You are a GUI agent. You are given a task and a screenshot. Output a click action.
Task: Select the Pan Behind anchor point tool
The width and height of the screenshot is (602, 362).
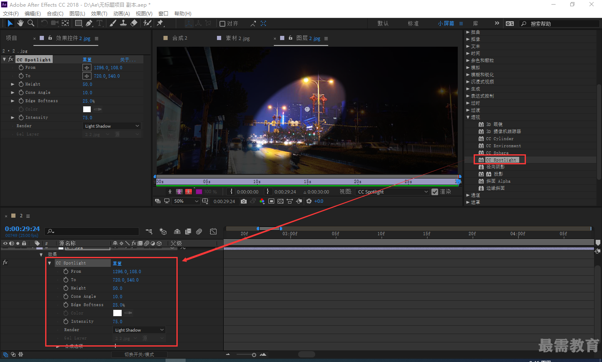pos(66,23)
